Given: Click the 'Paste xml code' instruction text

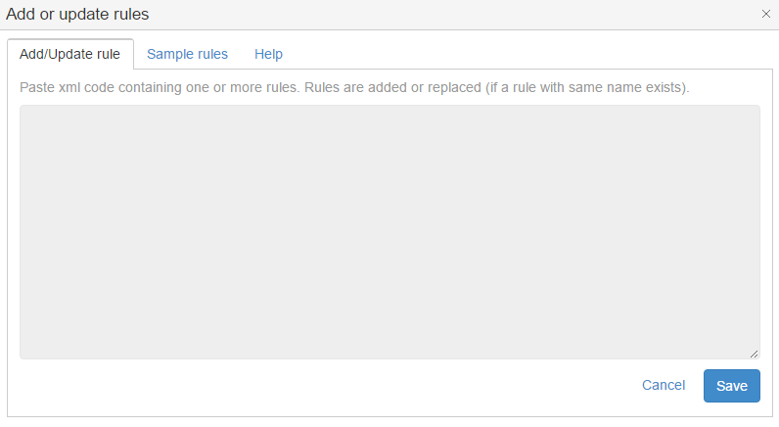Looking at the screenshot, I should (x=354, y=87).
